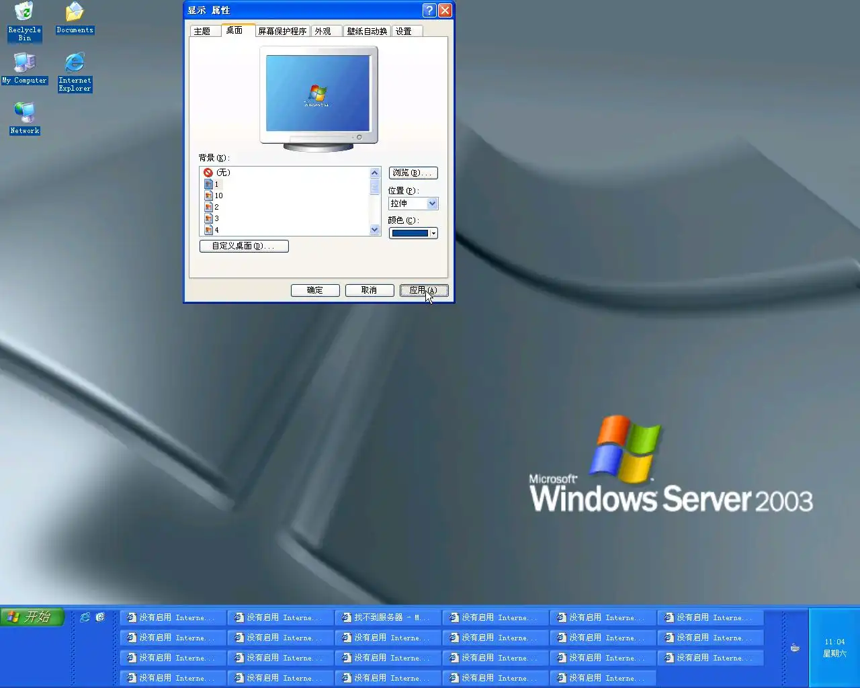The height and width of the screenshot is (688, 860).
Task: Open the 设置 tab
Action: pos(407,31)
